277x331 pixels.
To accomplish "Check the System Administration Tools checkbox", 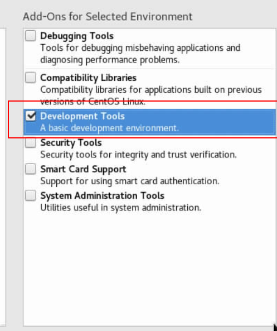I will 31,195.
